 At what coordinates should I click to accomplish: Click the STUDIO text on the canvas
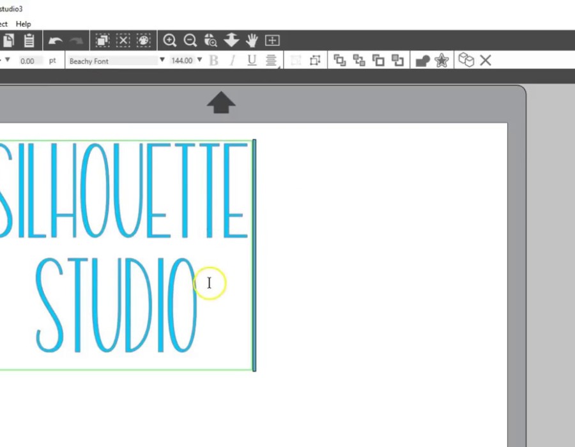pos(115,305)
